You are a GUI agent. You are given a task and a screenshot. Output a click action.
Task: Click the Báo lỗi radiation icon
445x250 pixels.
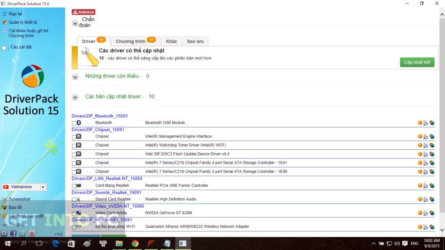pyautogui.click(x=4, y=207)
